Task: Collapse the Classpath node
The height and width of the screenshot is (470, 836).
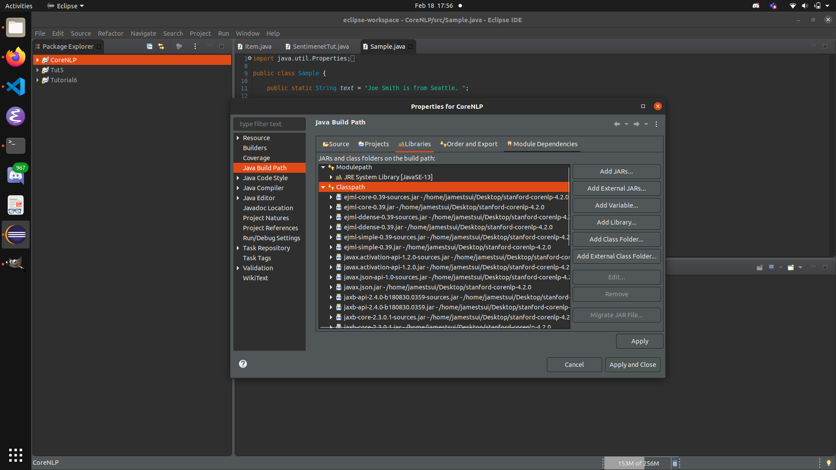Action: 324,187
